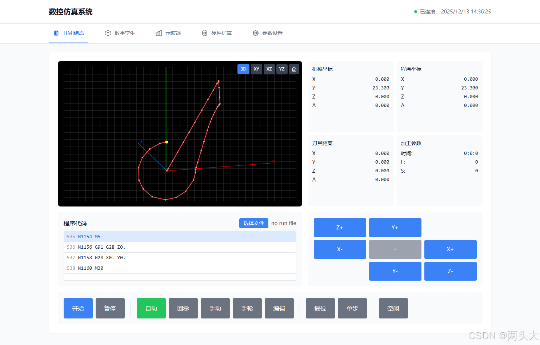The height and width of the screenshot is (345, 540).
Task: Select code line N1158 G28 X0. Y0.
Action: 180,258
